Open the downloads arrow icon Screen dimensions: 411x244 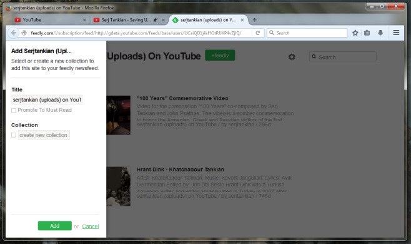(x=380, y=33)
